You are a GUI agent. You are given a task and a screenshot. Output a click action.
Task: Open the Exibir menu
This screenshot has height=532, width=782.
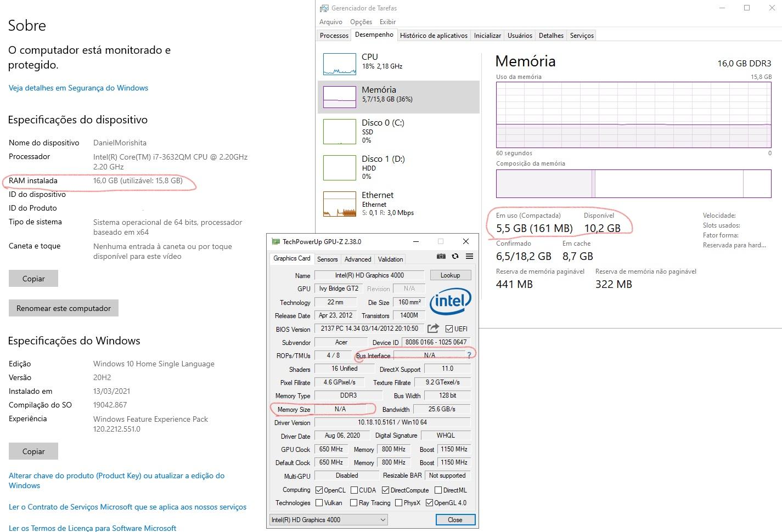[387, 22]
